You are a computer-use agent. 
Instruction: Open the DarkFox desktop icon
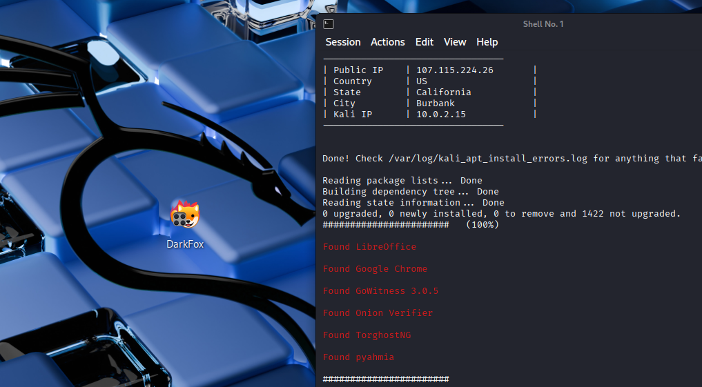185,215
